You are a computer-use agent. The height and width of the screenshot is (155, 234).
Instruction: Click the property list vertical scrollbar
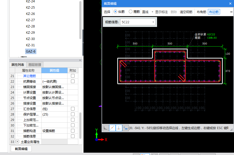pyautogui.click(x=80, y=125)
